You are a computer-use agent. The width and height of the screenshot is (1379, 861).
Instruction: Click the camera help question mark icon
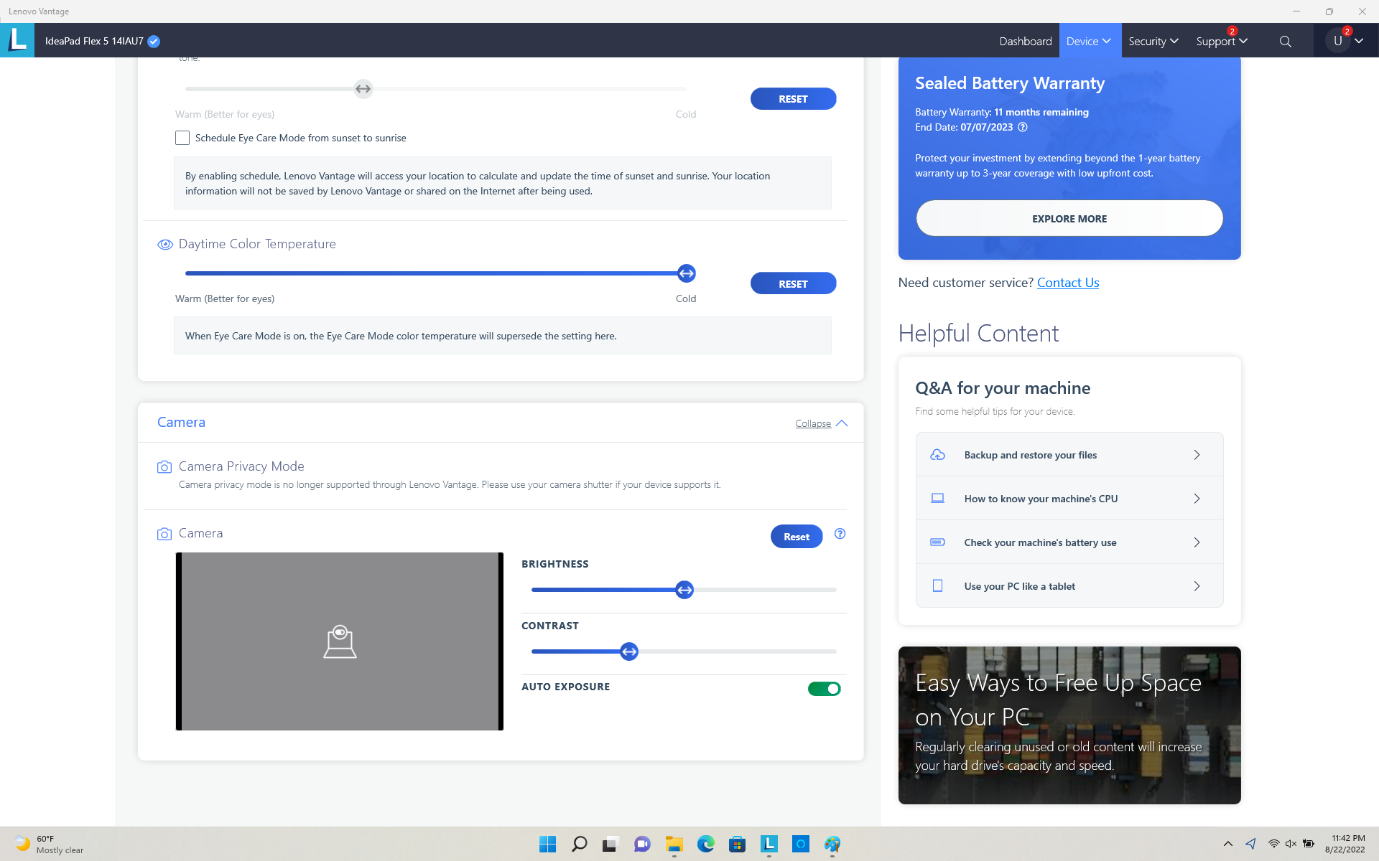click(x=840, y=534)
